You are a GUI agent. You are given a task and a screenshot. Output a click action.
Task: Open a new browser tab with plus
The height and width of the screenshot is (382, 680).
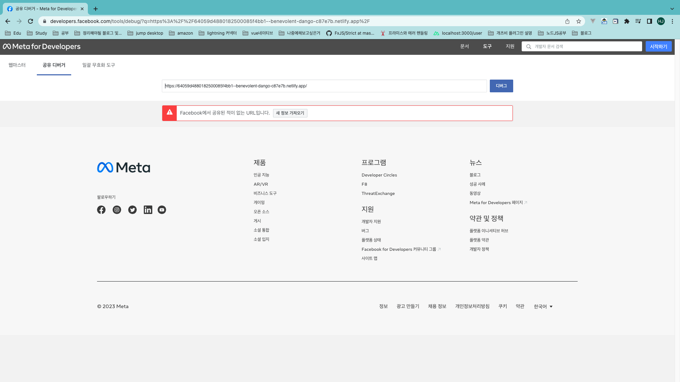coord(96,9)
